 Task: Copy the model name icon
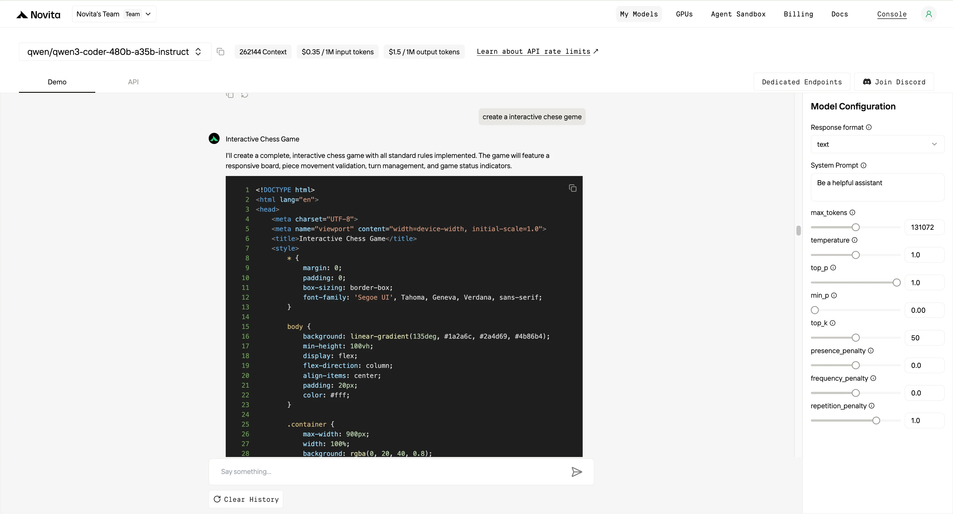point(220,52)
